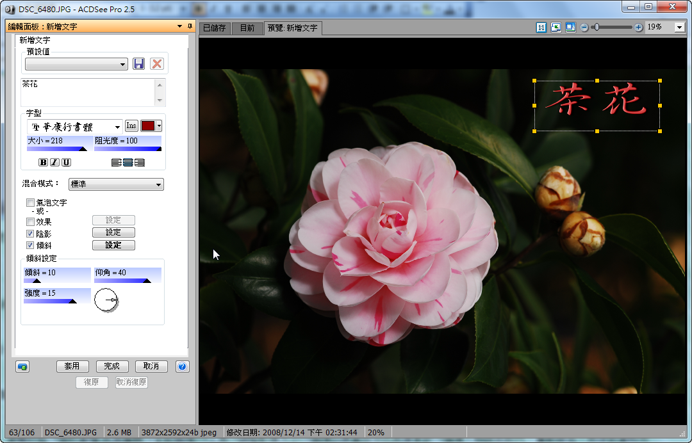Viewport: 692px width, 443px height.
Task: Enable the 效果 checkbox
Action: 30,221
